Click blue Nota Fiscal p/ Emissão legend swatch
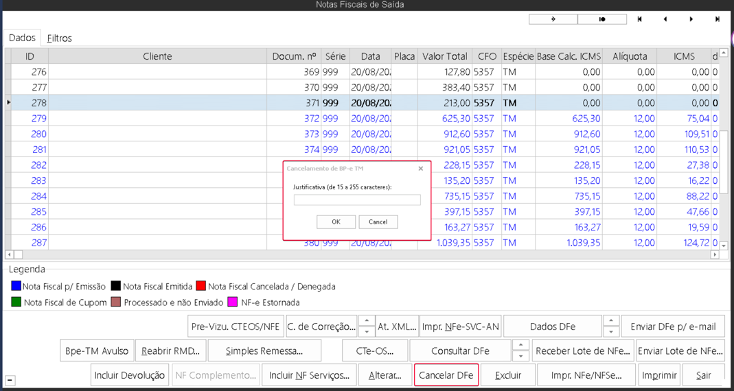 click(15, 286)
